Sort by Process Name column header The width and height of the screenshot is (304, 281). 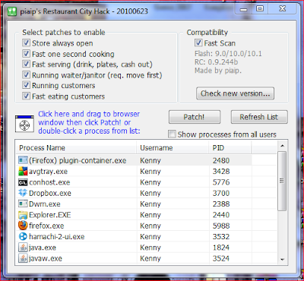point(76,148)
